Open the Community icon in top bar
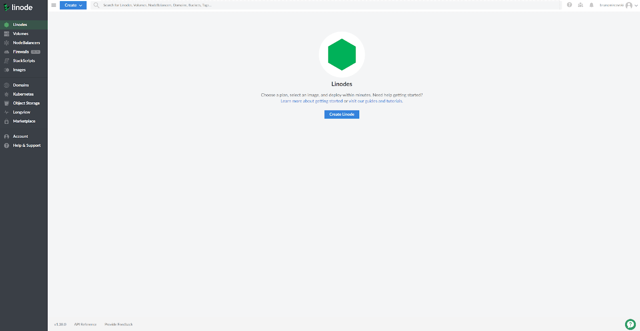Screen dimensions: 640x331 580,5
